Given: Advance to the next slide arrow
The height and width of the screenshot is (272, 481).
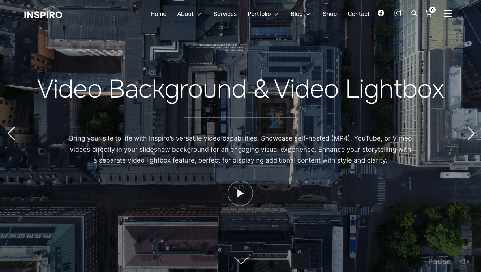Looking at the screenshot, I should pyautogui.click(x=471, y=134).
